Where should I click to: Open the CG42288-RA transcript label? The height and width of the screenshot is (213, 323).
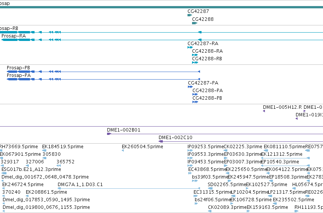point(208,51)
